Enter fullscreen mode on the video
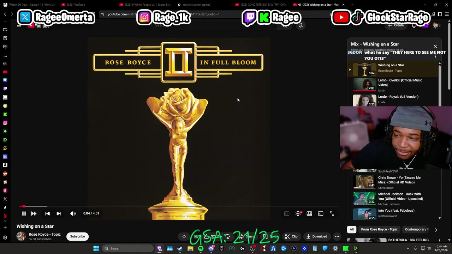Image resolution: width=452 pixels, height=254 pixels. pyautogui.click(x=332, y=213)
